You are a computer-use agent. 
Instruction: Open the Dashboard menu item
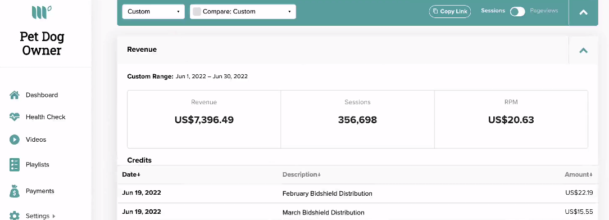tap(42, 95)
